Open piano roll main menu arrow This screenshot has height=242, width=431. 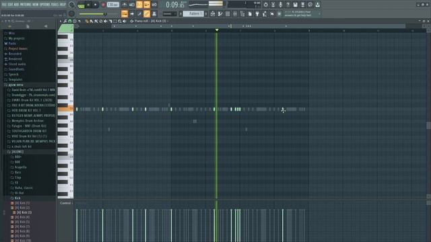[x=61, y=21]
